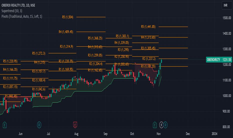
Task: Click the 1100.00 price axis label
Action: (227, 80)
